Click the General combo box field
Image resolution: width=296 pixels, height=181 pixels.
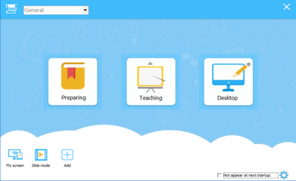point(56,10)
